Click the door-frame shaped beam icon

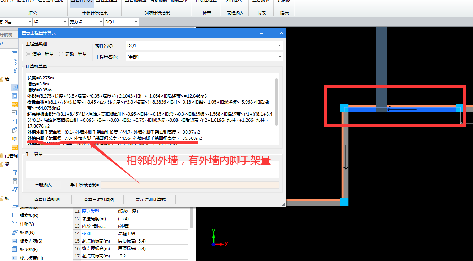click(x=15, y=181)
